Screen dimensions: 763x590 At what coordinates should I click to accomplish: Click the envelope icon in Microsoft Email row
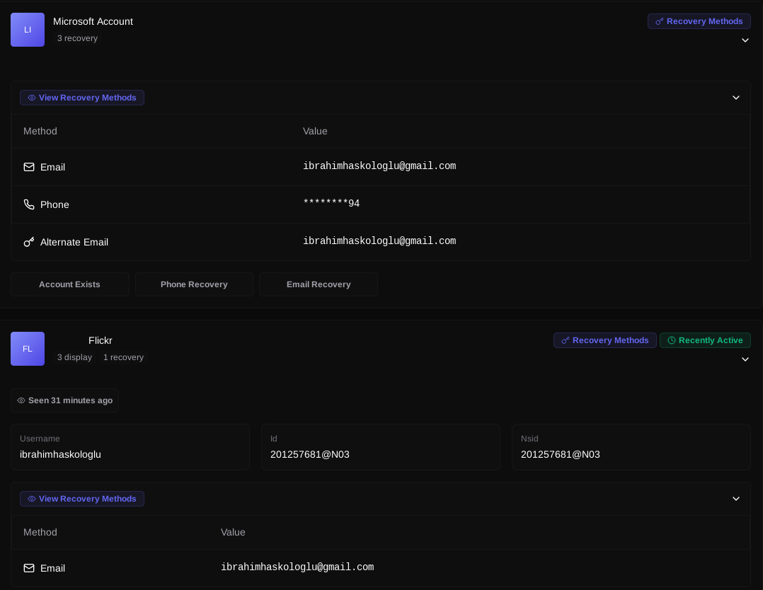click(29, 167)
